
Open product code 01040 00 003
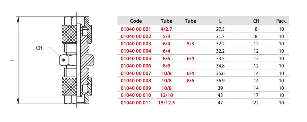(x=136, y=44)
